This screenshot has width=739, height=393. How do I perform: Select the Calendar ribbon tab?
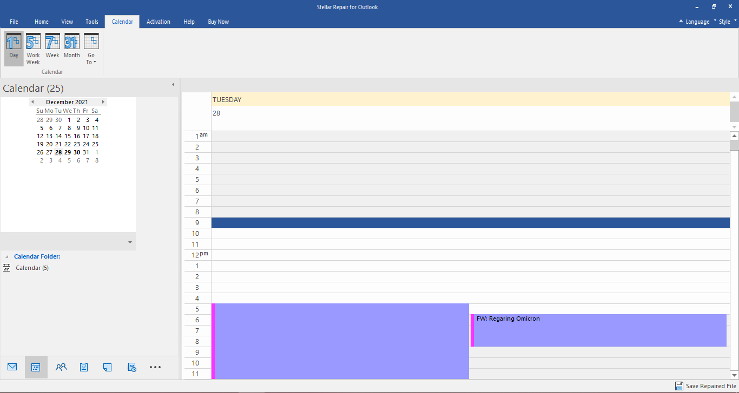(x=122, y=22)
